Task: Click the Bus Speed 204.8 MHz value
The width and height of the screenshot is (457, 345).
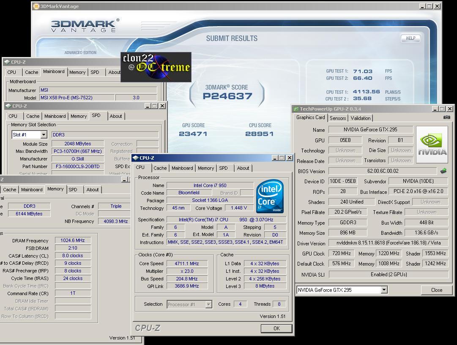Action: point(187,279)
